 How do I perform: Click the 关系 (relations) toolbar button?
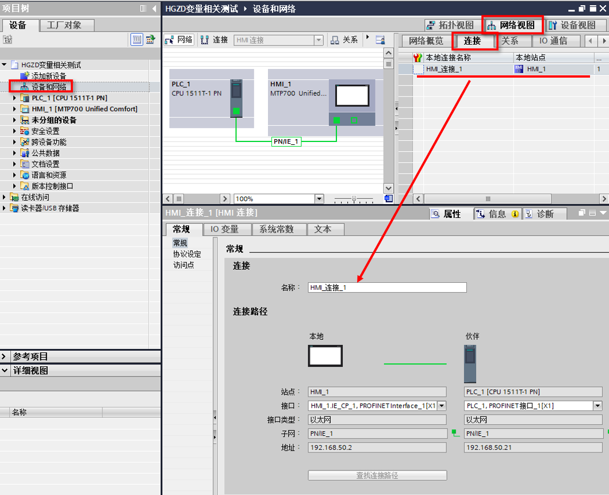point(344,40)
